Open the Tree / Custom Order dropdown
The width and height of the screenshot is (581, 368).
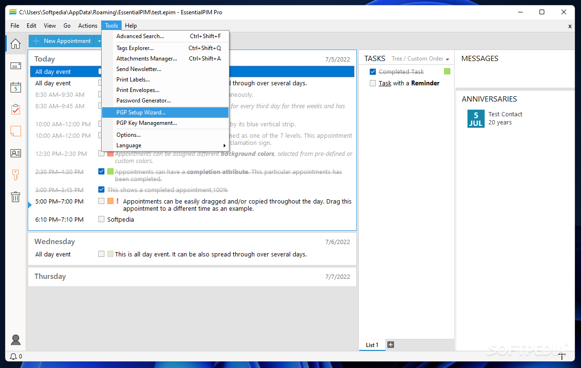point(420,59)
